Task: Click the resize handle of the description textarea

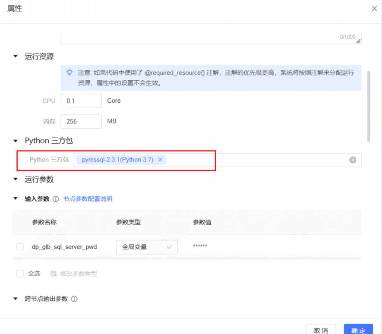Action: click(358, 41)
